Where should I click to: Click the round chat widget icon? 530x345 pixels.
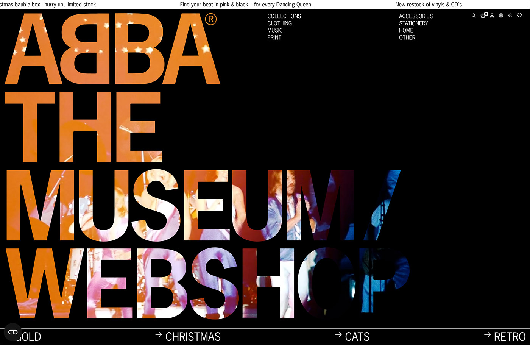click(x=13, y=332)
